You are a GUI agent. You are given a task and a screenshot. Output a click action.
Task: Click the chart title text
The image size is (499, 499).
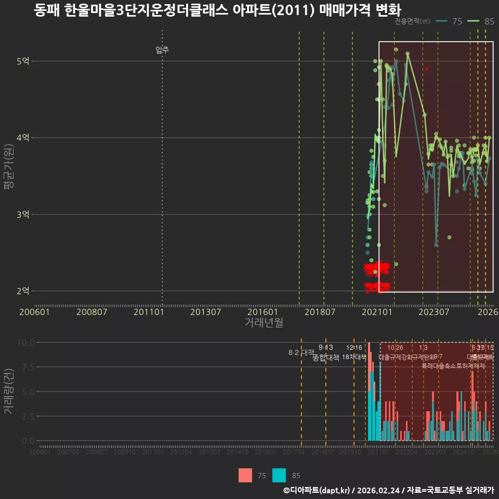pyautogui.click(x=218, y=10)
